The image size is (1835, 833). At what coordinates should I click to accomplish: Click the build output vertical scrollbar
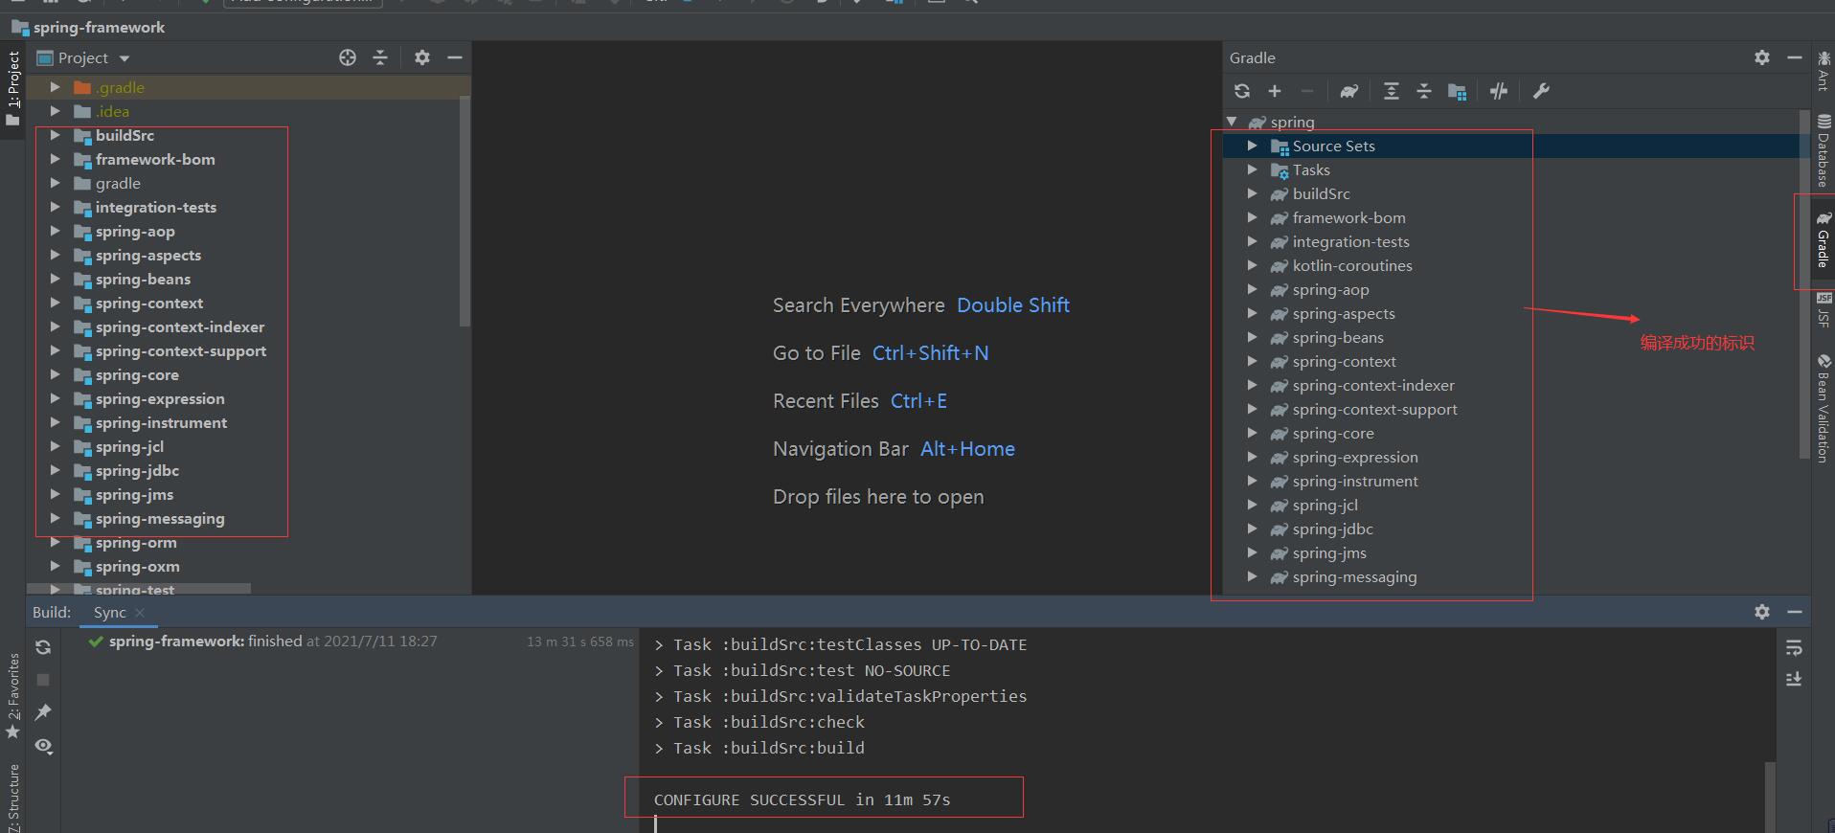point(1770,797)
